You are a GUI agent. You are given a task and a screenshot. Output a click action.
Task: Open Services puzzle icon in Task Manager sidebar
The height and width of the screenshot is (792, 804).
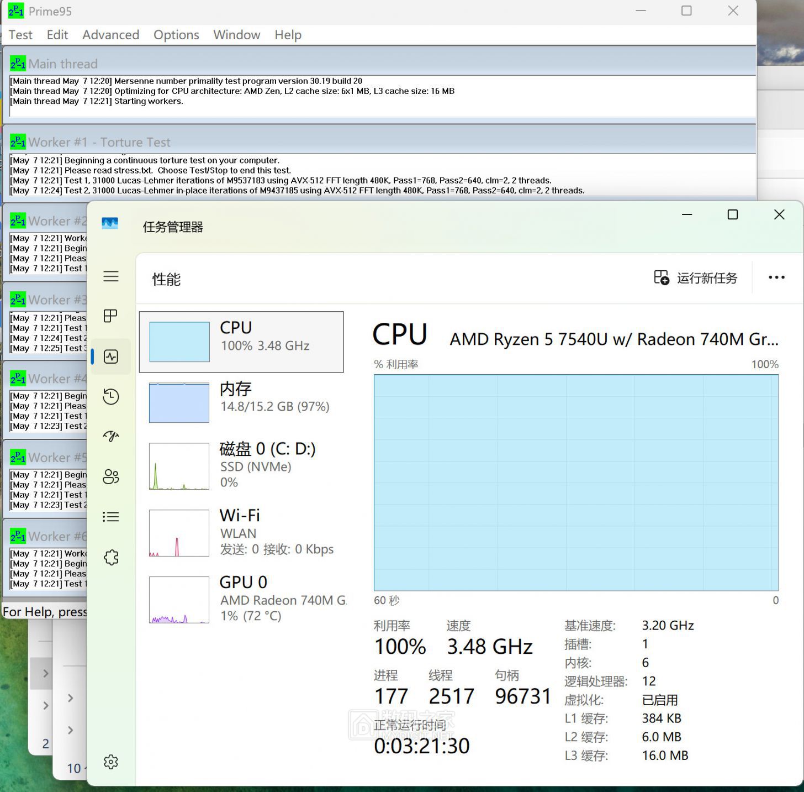[x=111, y=557]
